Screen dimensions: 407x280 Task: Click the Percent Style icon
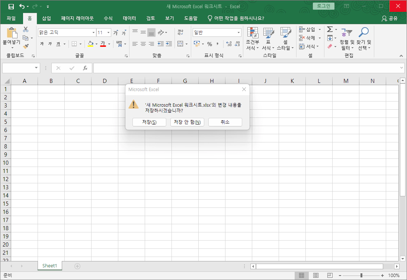pyautogui.click(x=210, y=44)
